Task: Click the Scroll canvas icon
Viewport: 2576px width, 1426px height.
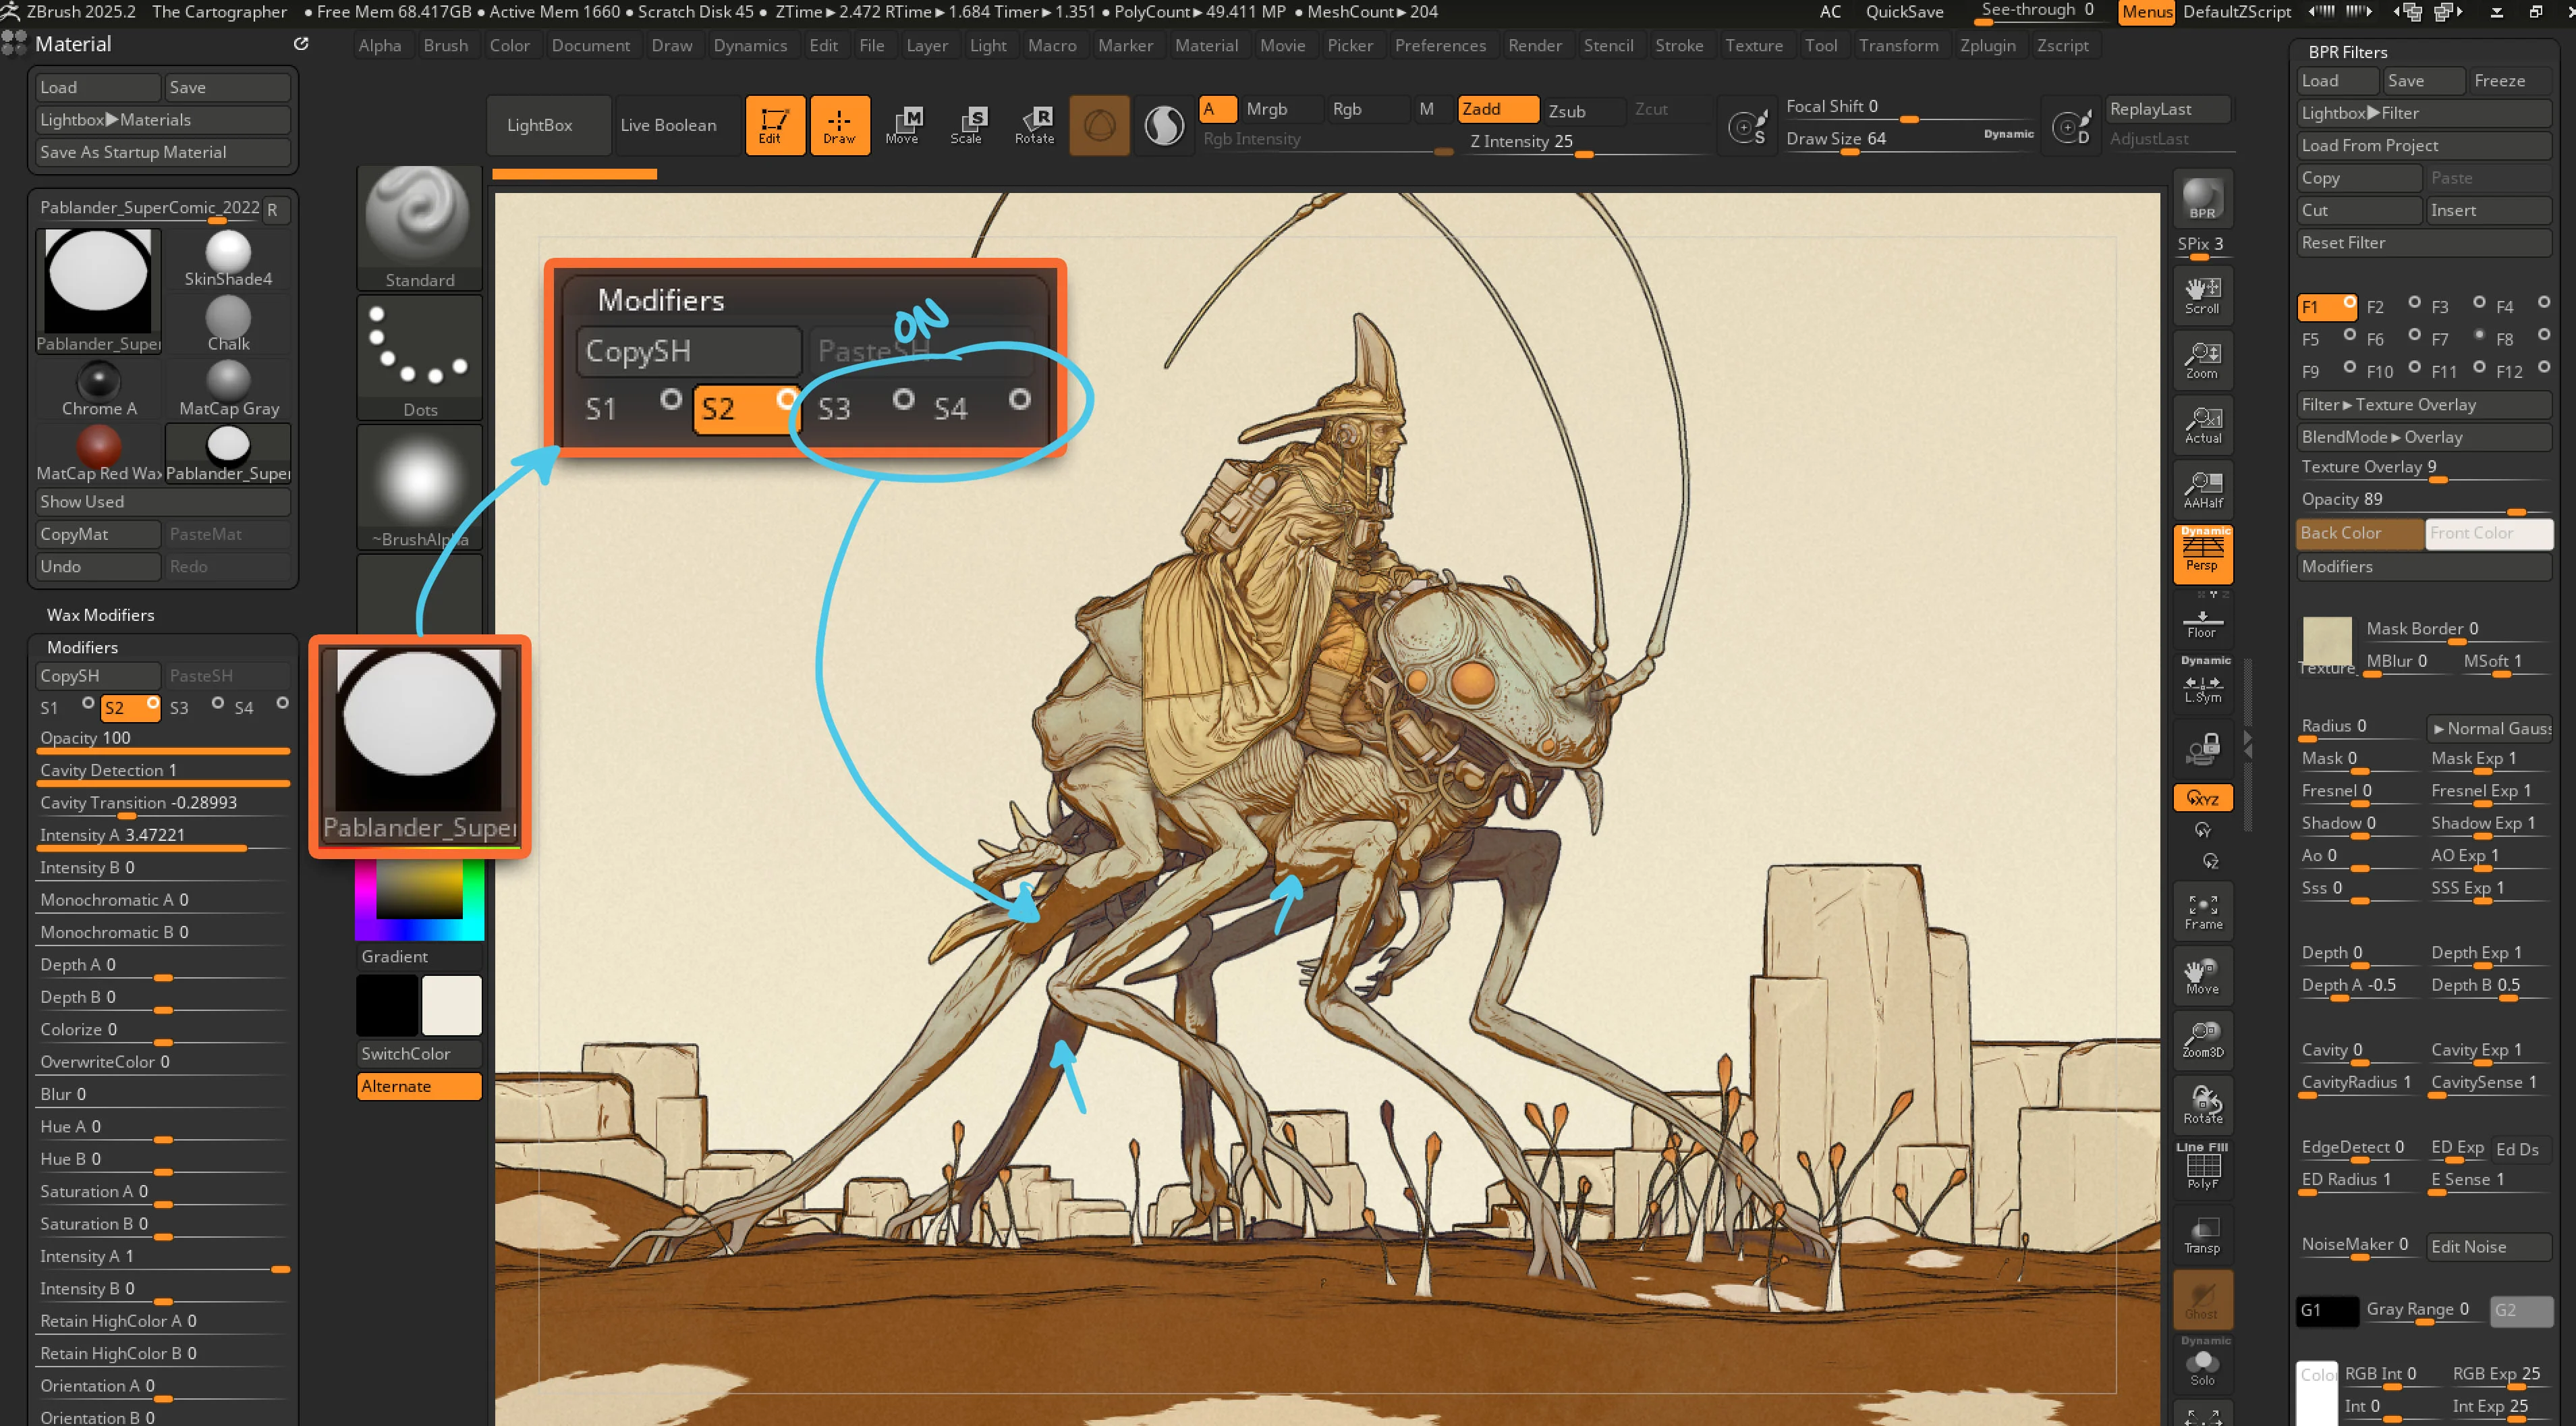Action: click(x=2202, y=295)
